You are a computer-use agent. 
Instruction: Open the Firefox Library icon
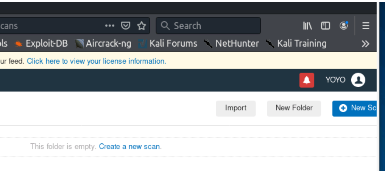(307, 26)
